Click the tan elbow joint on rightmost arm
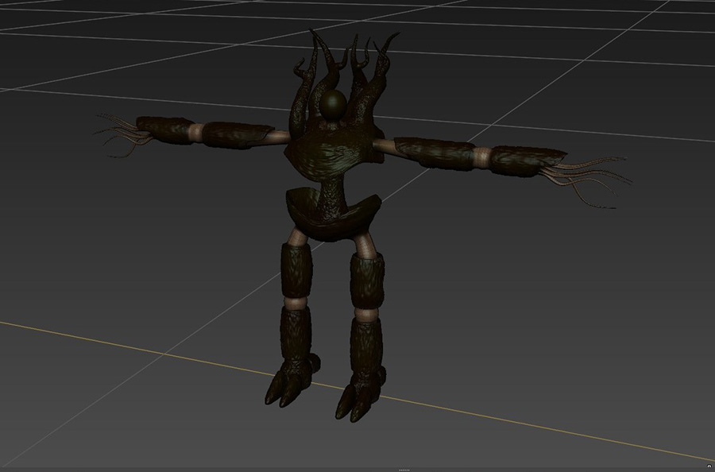This screenshot has height=472, width=715. point(481,156)
